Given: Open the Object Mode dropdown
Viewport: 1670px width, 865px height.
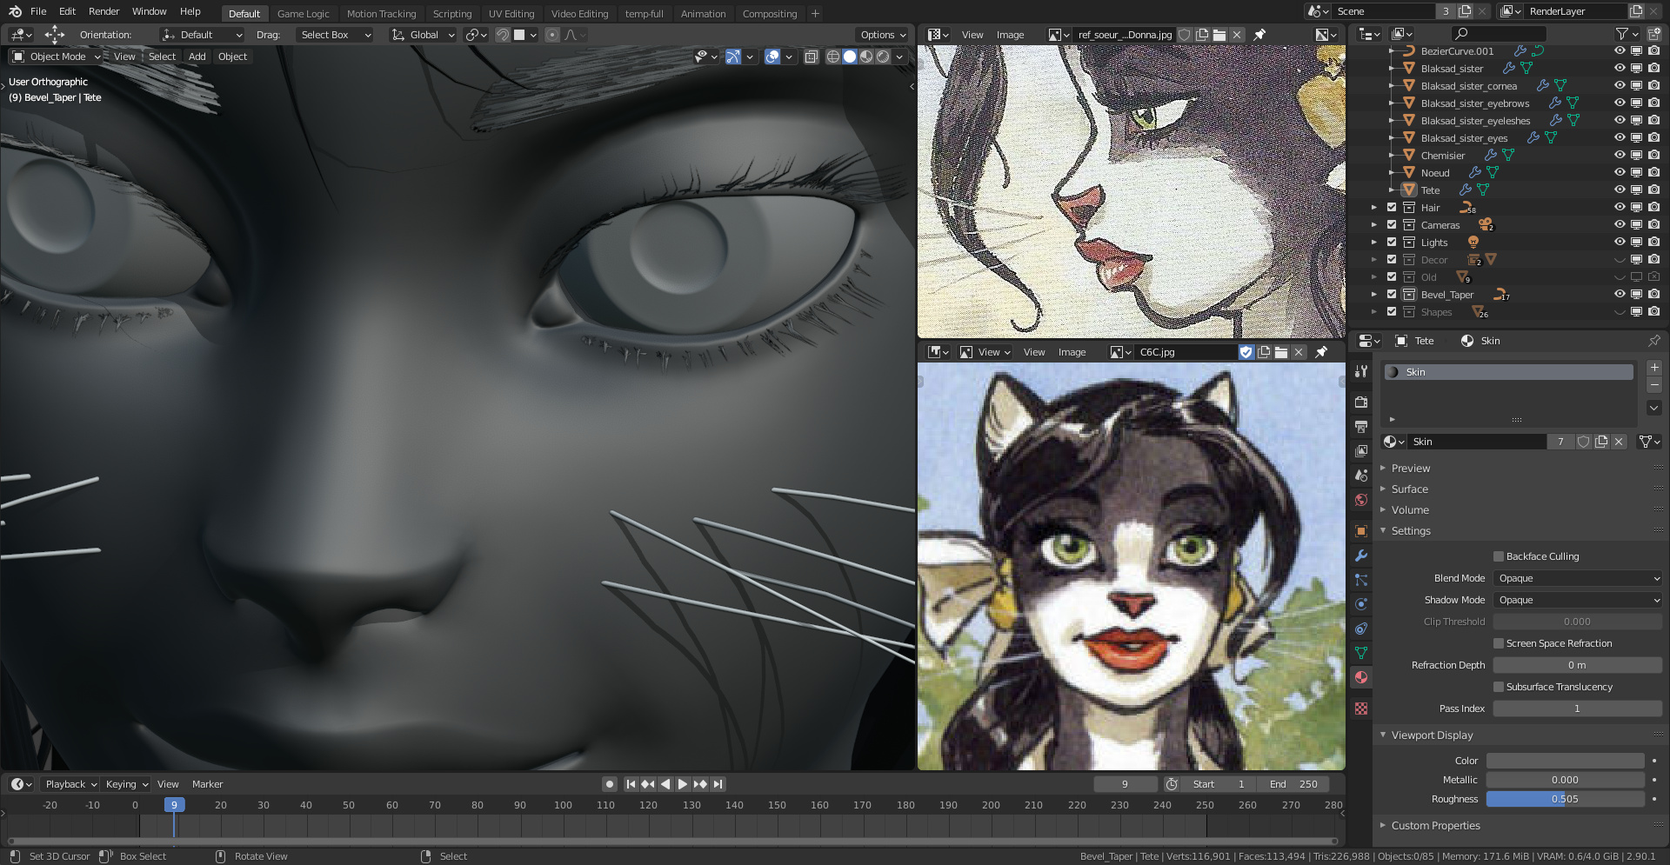Looking at the screenshot, I should (57, 57).
